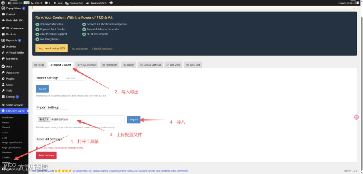Image resolution: width=363 pixels, height=174 pixels.
Task: Click the blue Export button
Action: tap(42, 89)
